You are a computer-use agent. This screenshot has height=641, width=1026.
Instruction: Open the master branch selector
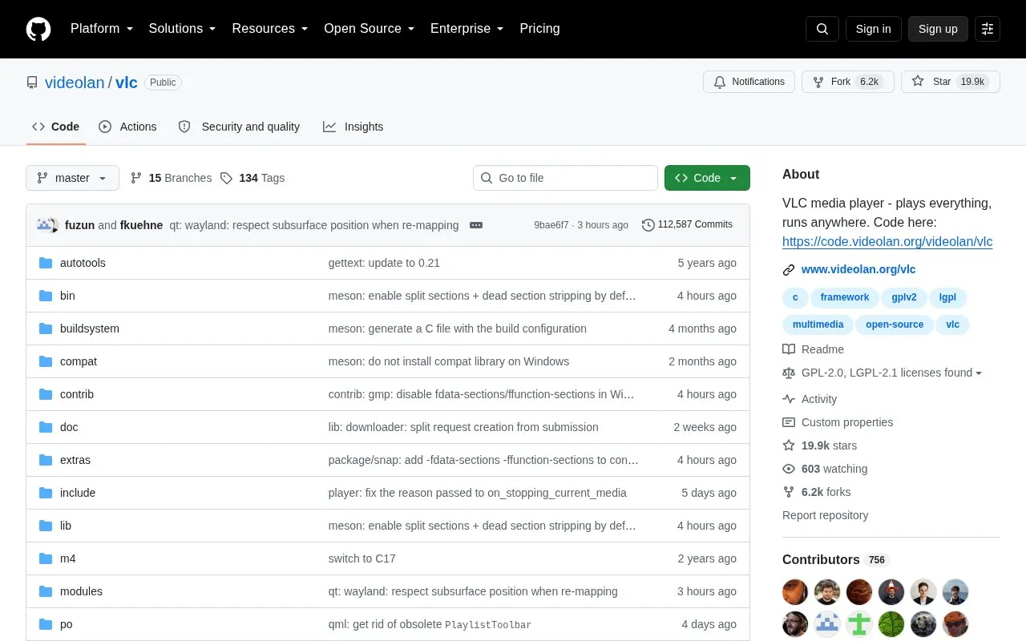[72, 178]
